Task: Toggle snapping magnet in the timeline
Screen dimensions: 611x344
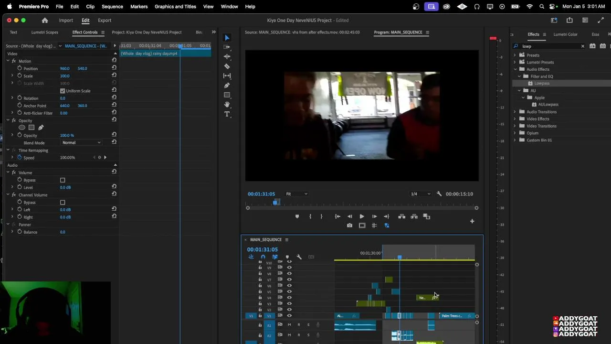Action: click(x=263, y=257)
